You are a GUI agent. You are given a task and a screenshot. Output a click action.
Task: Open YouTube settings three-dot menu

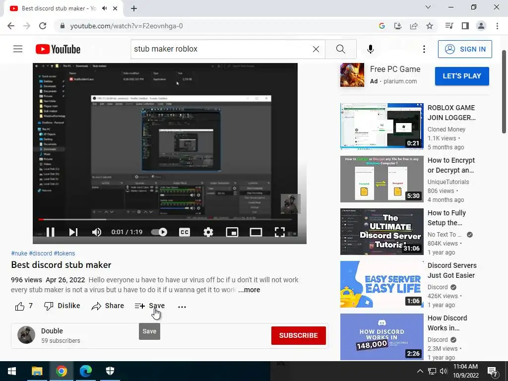(424, 49)
